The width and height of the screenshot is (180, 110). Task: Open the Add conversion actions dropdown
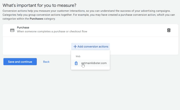pos(91,47)
